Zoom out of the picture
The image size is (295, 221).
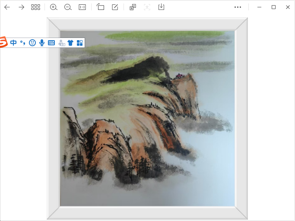point(68,7)
